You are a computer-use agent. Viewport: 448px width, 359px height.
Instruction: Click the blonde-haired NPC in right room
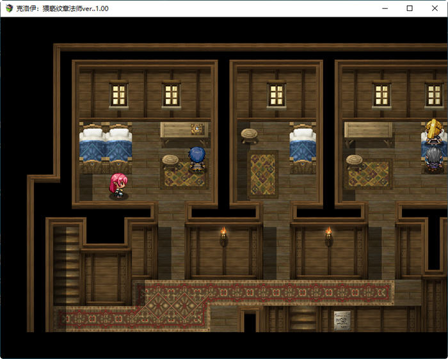tap(435, 131)
